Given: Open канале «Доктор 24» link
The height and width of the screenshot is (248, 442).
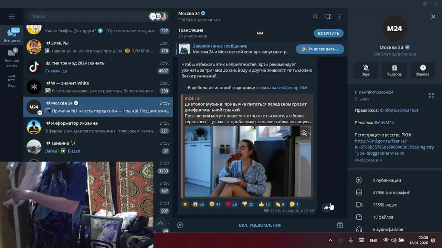Looking at the screenshot, I should tap(287, 87).
